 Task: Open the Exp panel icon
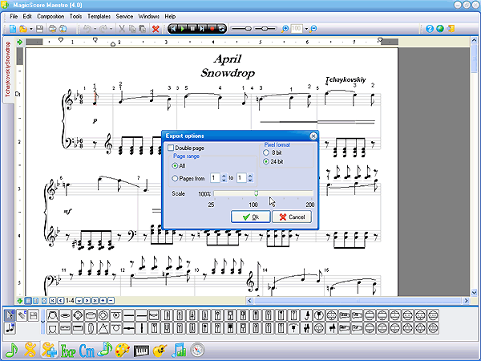[68, 351]
